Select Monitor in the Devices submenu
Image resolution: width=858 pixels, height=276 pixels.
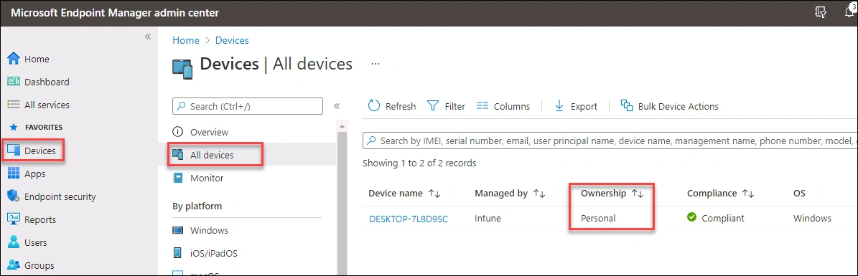tap(207, 179)
